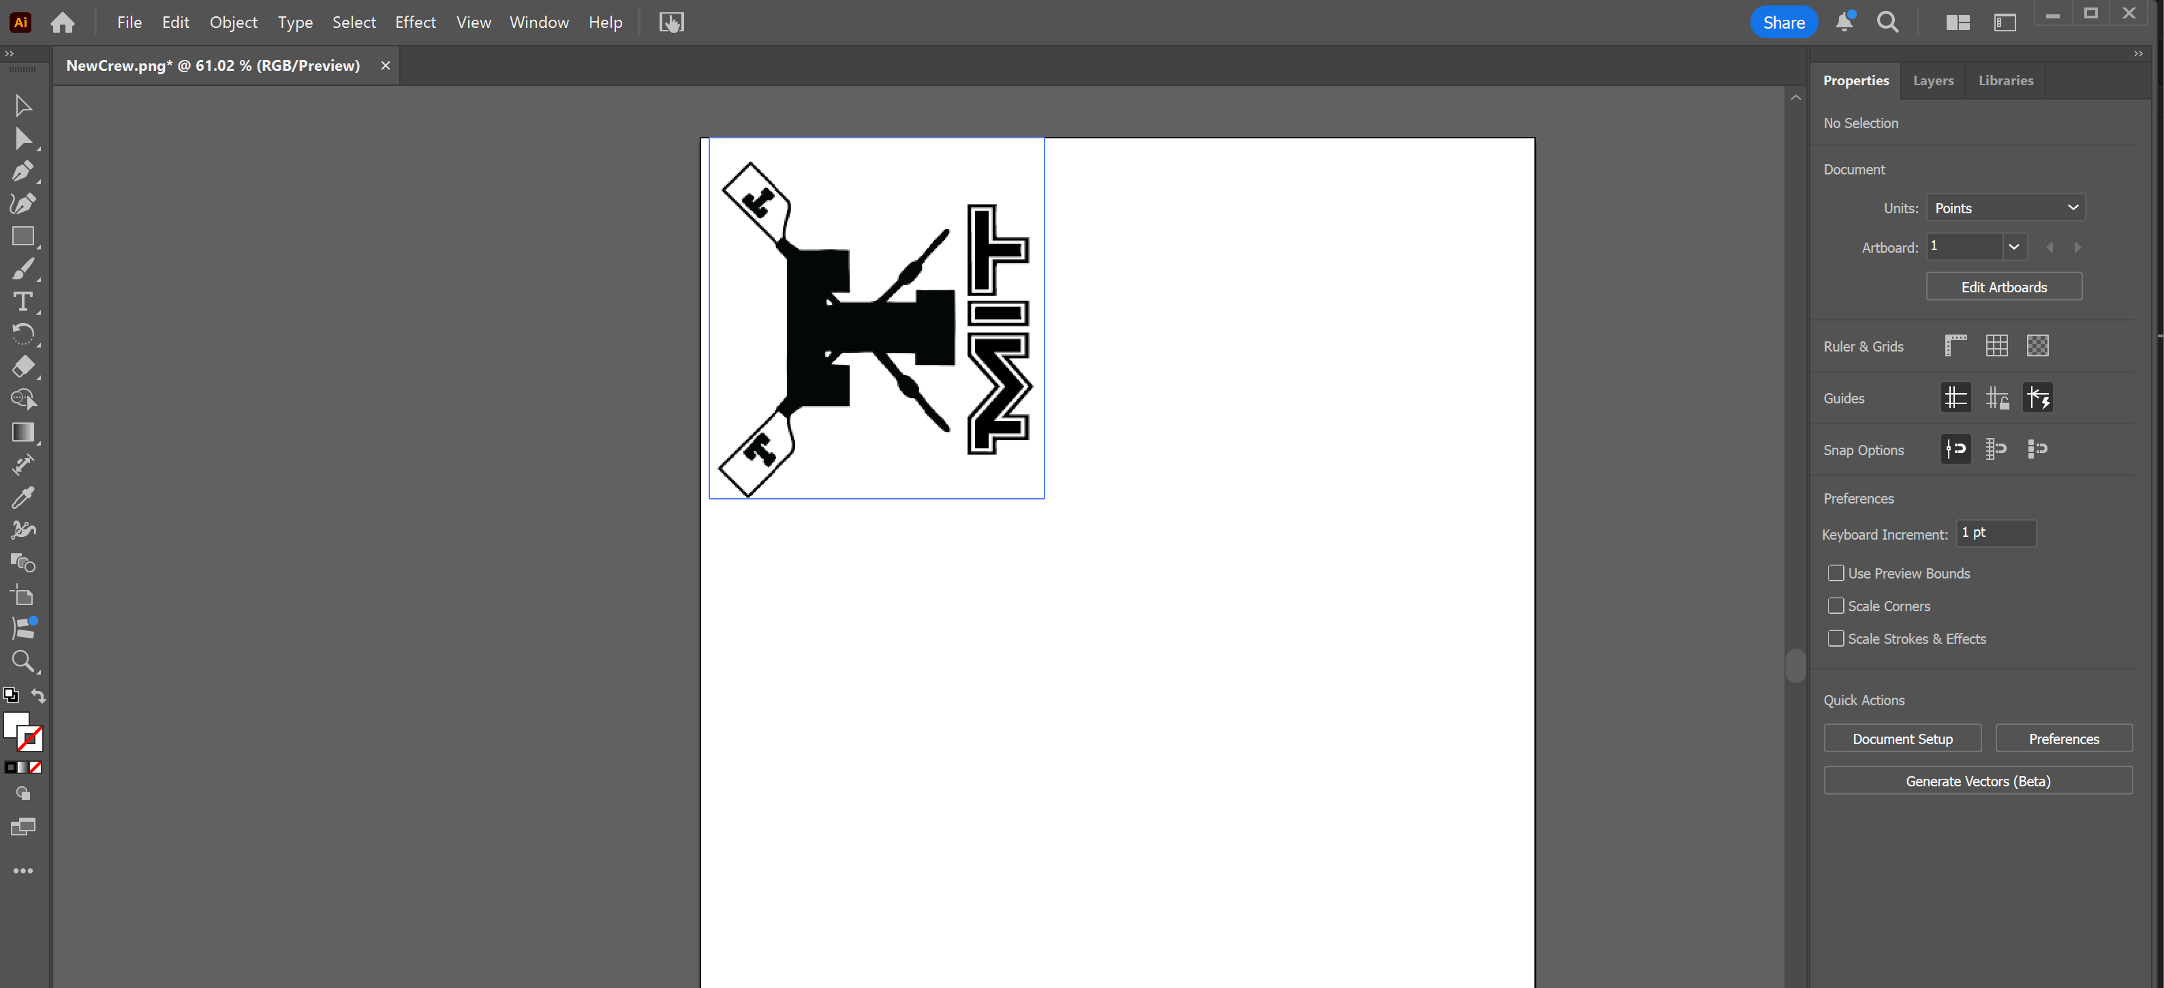2164x988 pixels.
Task: Toggle Snap to Point option
Action: click(x=1956, y=448)
